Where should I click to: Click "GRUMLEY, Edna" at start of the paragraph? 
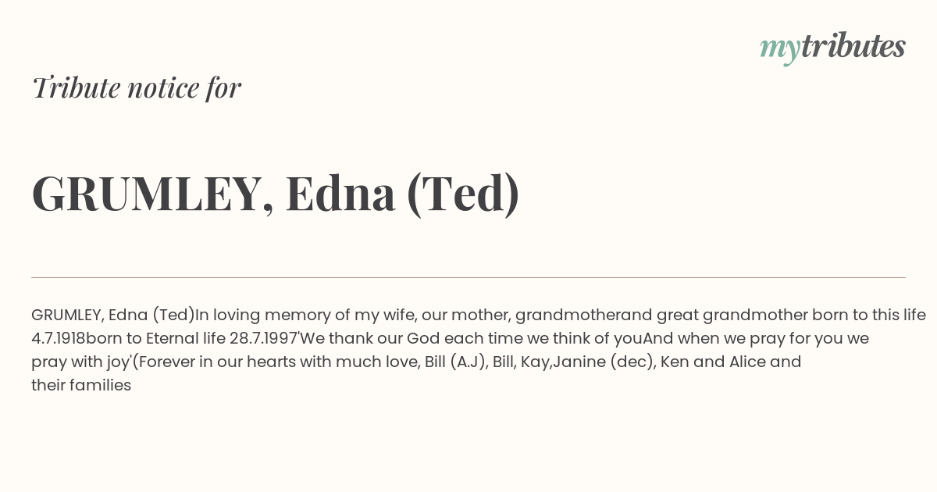89,316
